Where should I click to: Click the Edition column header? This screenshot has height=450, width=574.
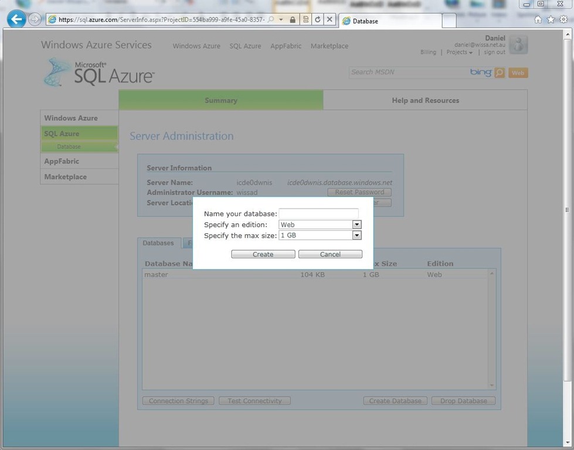click(440, 264)
